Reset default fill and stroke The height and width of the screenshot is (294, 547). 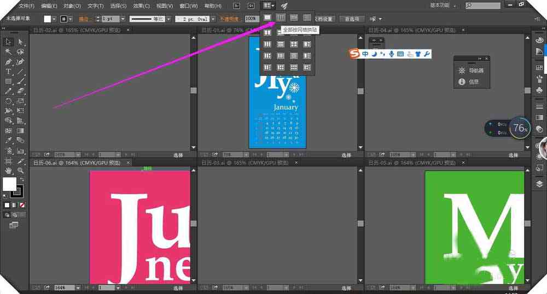pos(5,196)
